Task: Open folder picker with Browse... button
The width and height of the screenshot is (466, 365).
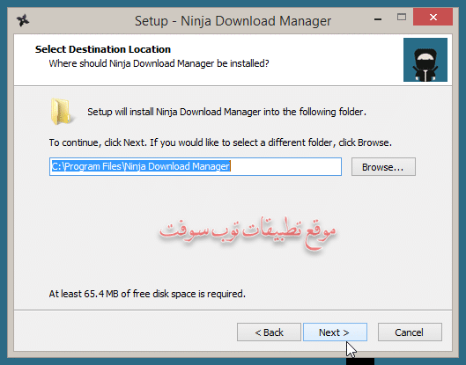Action: click(x=383, y=167)
